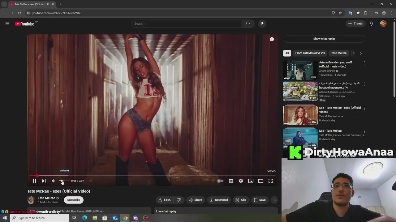Open the player settings gear
The width and height of the screenshot is (396, 222).
tap(241, 181)
